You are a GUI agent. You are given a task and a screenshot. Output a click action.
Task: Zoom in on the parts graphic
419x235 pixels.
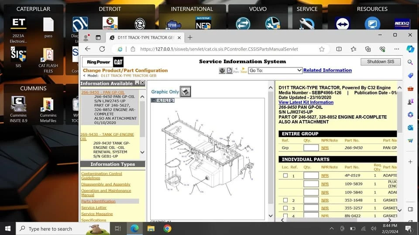(x=160, y=101)
